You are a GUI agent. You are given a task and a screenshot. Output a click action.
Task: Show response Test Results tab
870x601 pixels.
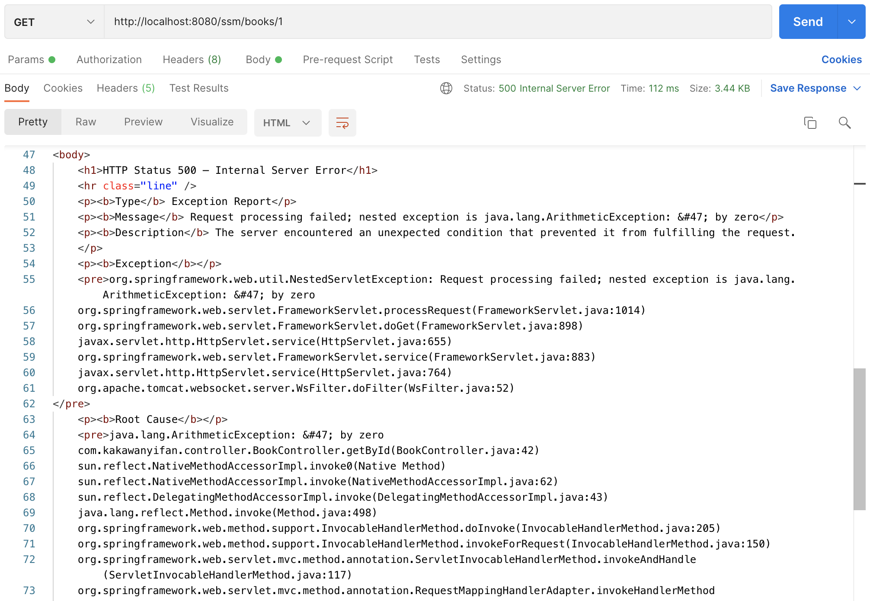click(x=198, y=88)
